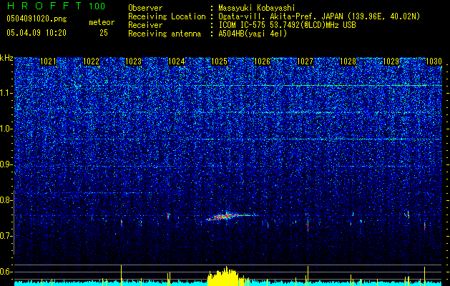
Task: Click the 1027 time marker
Action: point(305,61)
